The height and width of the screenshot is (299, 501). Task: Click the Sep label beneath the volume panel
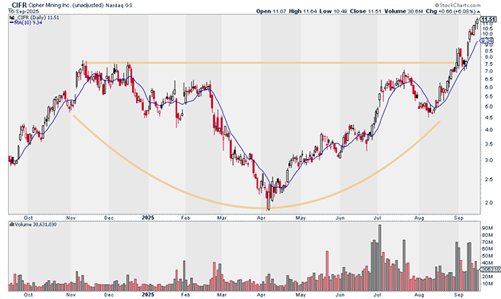(459, 294)
